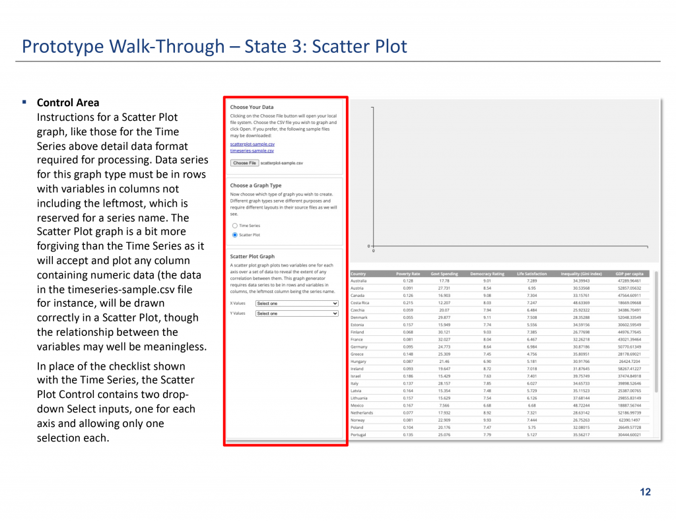Viewport: 676px width, 522px height.
Task: Select the Time Series radio button
Action: [235, 226]
